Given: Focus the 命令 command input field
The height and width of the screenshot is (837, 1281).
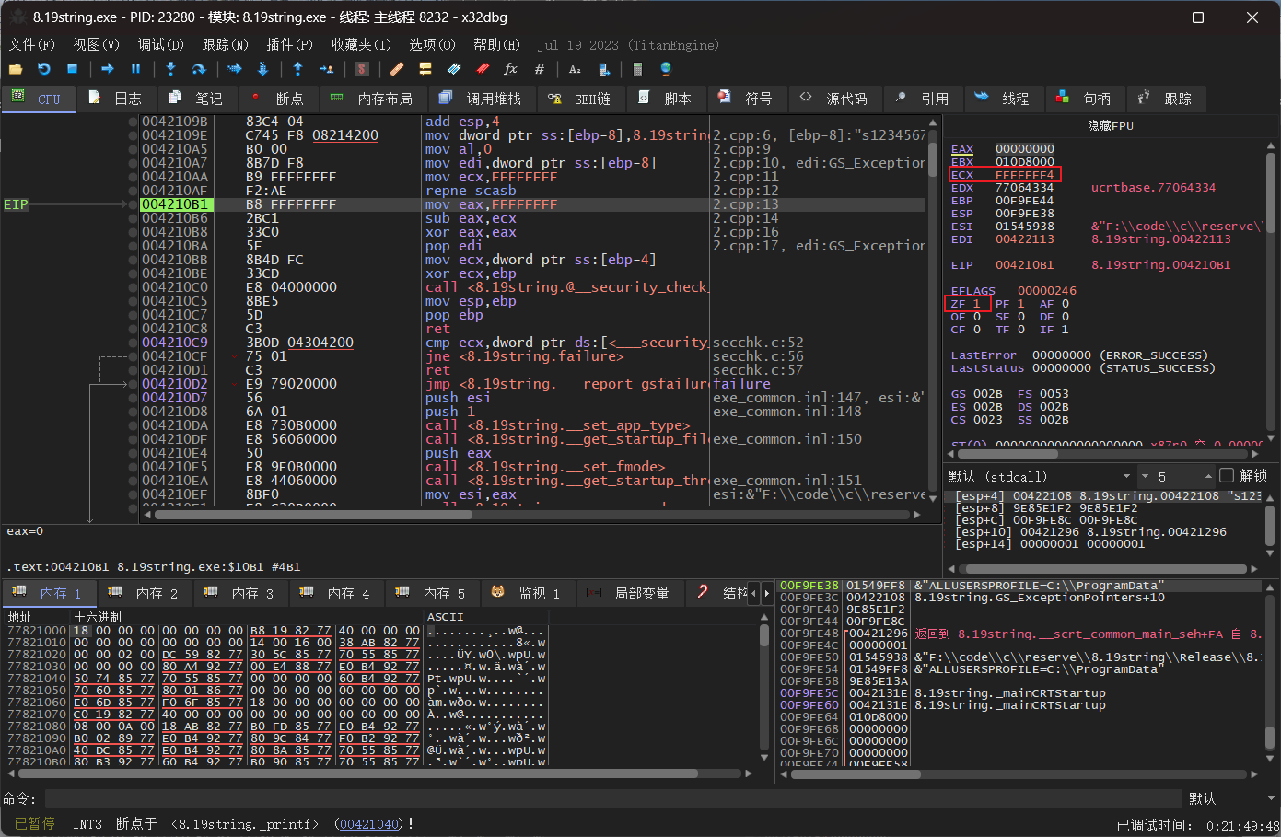Looking at the screenshot, I should 612,798.
